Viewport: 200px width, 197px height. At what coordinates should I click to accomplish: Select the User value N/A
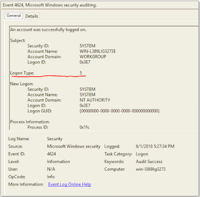click(51, 169)
